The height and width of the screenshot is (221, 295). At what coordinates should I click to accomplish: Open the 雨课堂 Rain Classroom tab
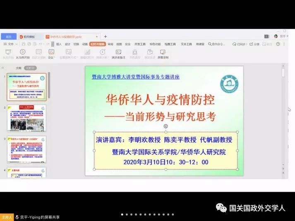coord(200,44)
